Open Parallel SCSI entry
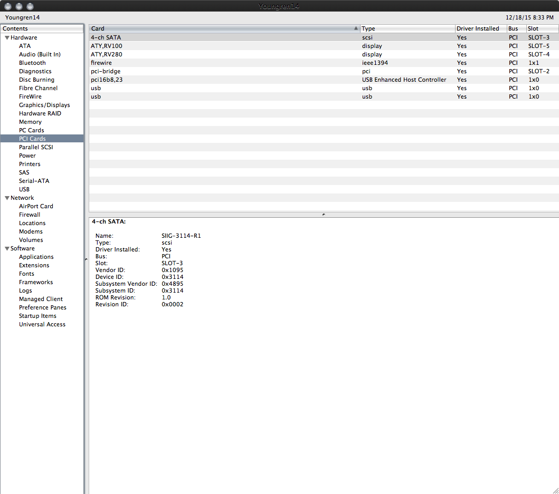This screenshot has width=559, height=494. [36, 147]
